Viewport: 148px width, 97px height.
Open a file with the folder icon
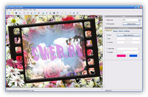pos(13,13)
